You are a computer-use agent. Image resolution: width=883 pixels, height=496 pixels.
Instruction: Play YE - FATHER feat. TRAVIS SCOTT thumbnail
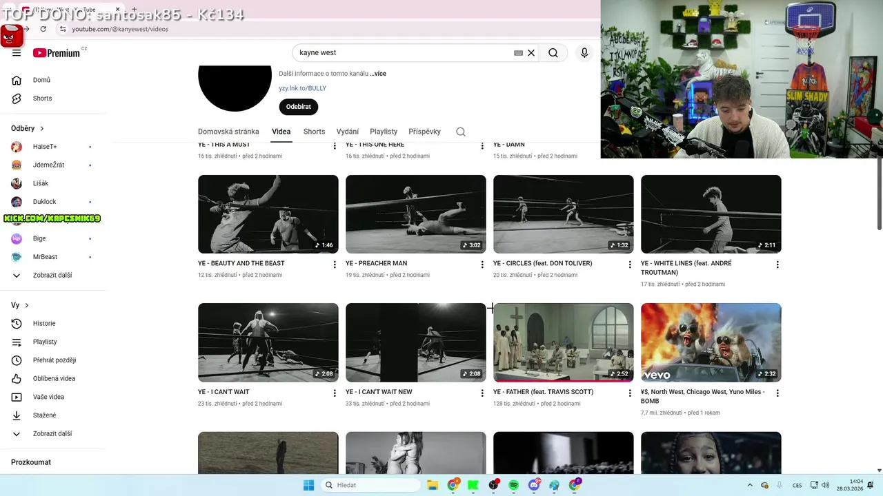pos(564,342)
